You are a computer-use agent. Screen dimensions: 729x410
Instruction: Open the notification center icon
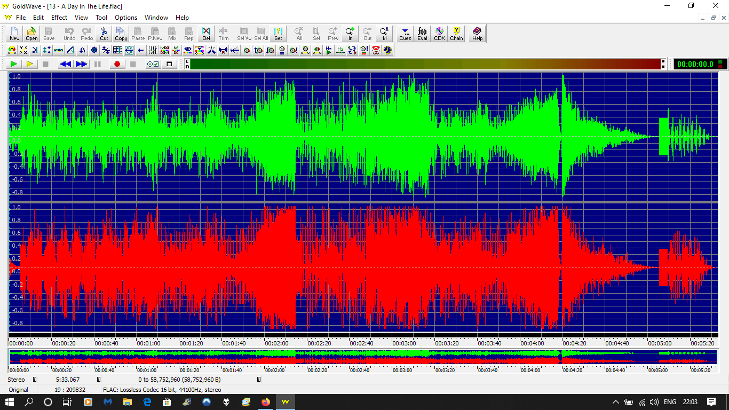click(x=711, y=402)
